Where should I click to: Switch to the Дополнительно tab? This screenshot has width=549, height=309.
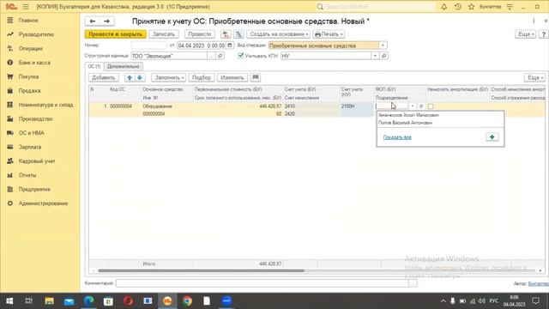coord(124,67)
